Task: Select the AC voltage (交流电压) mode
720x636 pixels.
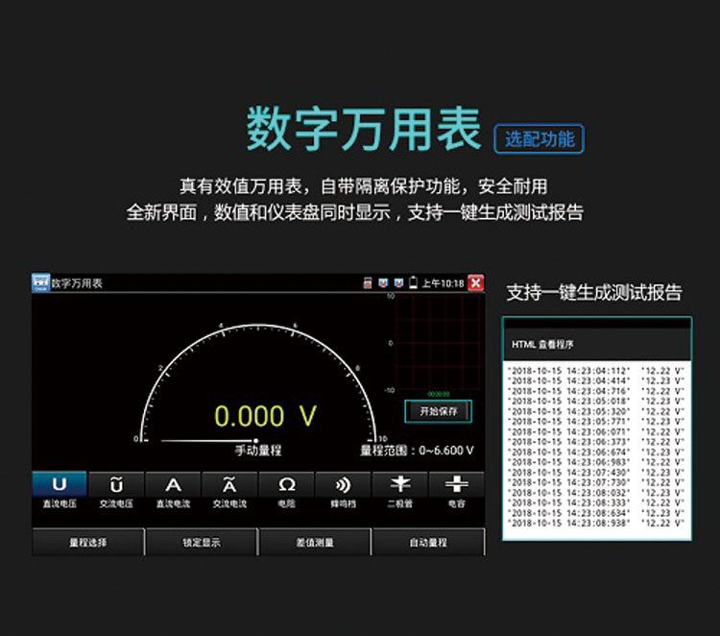Action: pyautogui.click(x=116, y=490)
